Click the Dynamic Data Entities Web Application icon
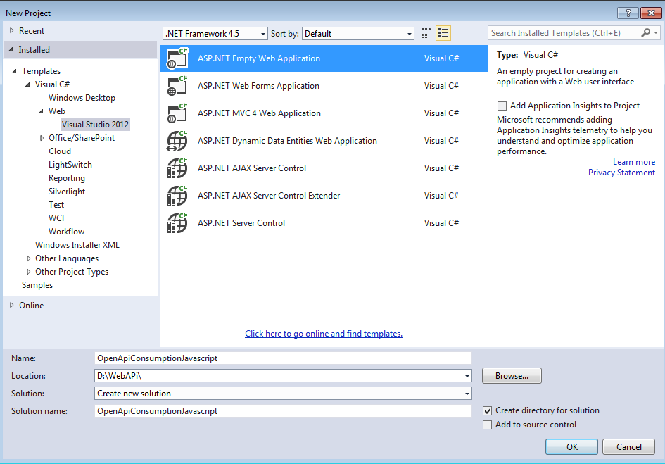 (x=177, y=141)
